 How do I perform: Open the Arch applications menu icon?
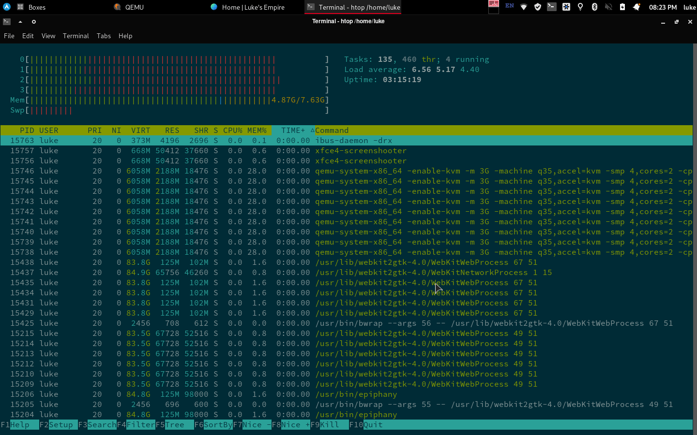(x=7, y=7)
